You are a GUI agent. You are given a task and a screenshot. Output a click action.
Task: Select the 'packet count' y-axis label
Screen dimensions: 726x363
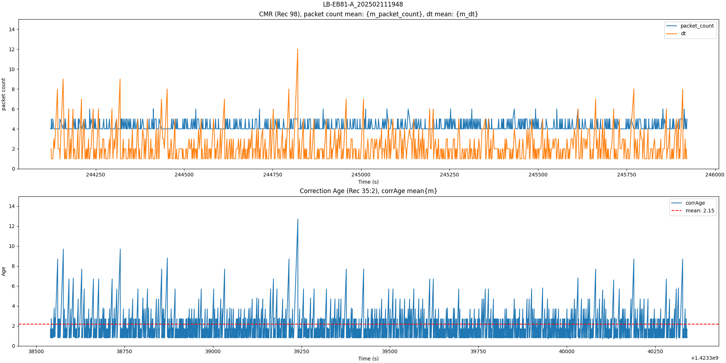(x=4, y=94)
